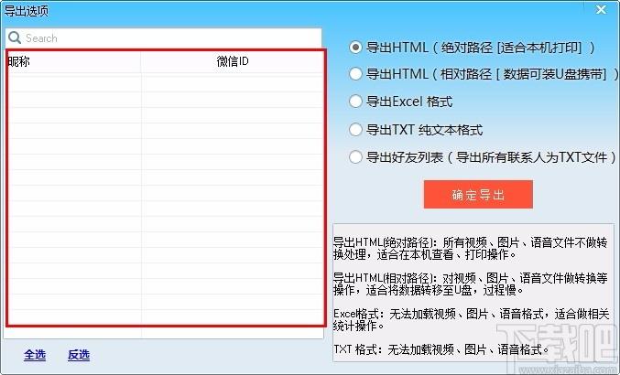Image resolution: width=620 pixels, height=375 pixels.
Task: Choose 导出TXT 纯文本格式 radio button
Action: [355, 130]
